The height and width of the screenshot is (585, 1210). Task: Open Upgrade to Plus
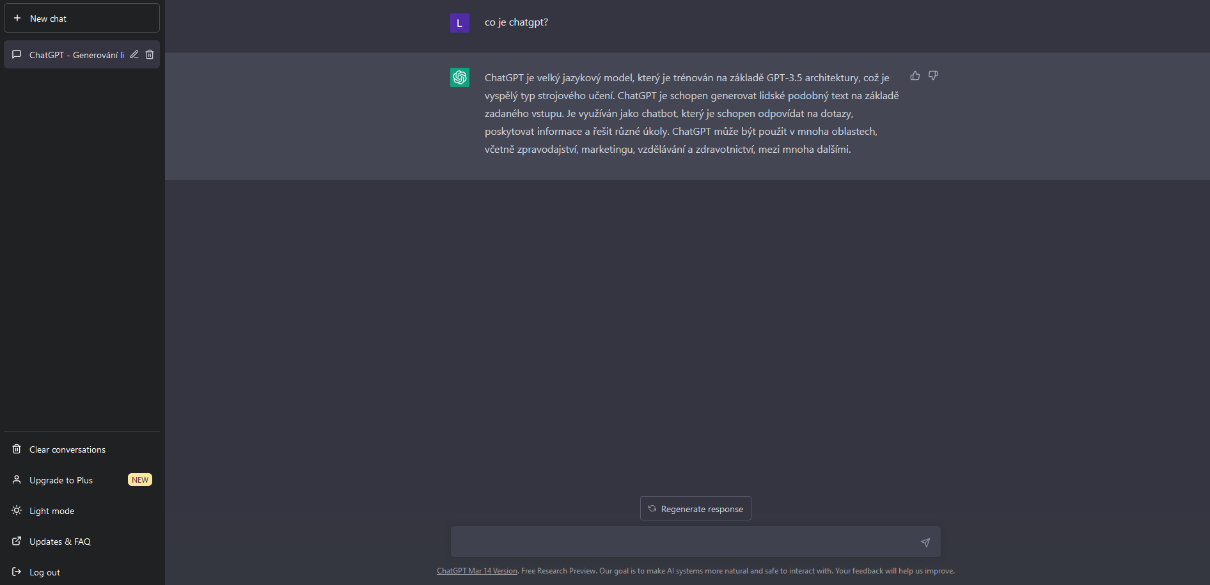pyautogui.click(x=82, y=480)
